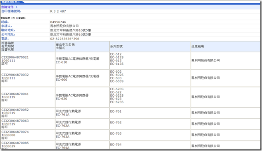Screen dimensions: 262x151
Task: Select validity date 1060629
Action: pyautogui.click(x=8, y=146)
